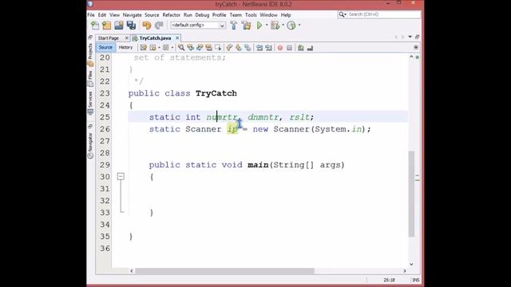Open the Navigator side panel
The width and height of the screenshot is (511, 287).
pos(90,145)
